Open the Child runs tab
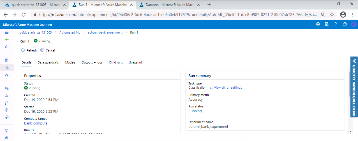358x141 pixels. pyautogui.click(x=116, y=62)
